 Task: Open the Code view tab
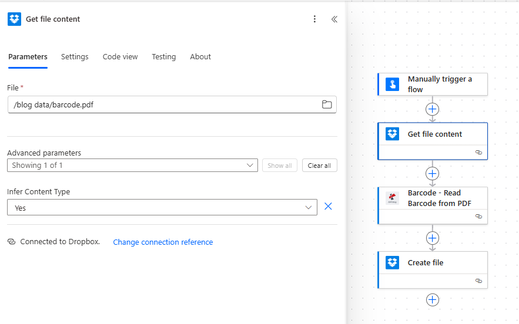click(120, 57)
